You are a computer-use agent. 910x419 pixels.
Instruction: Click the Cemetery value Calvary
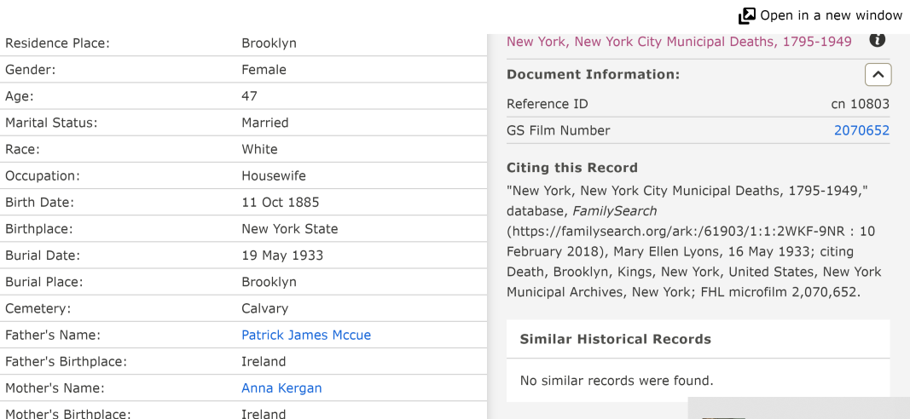(x=264, y=308)
